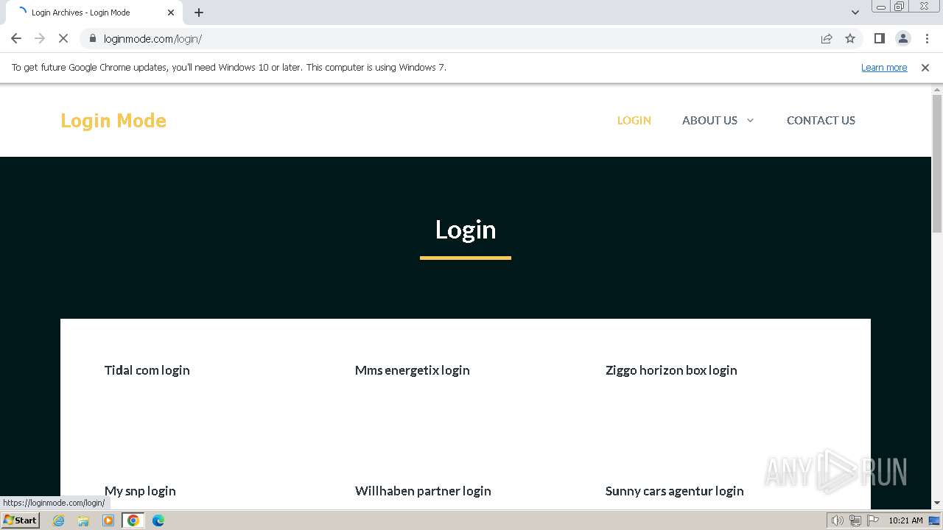
Task: Click the Login page heading
Action: (466, 230)
